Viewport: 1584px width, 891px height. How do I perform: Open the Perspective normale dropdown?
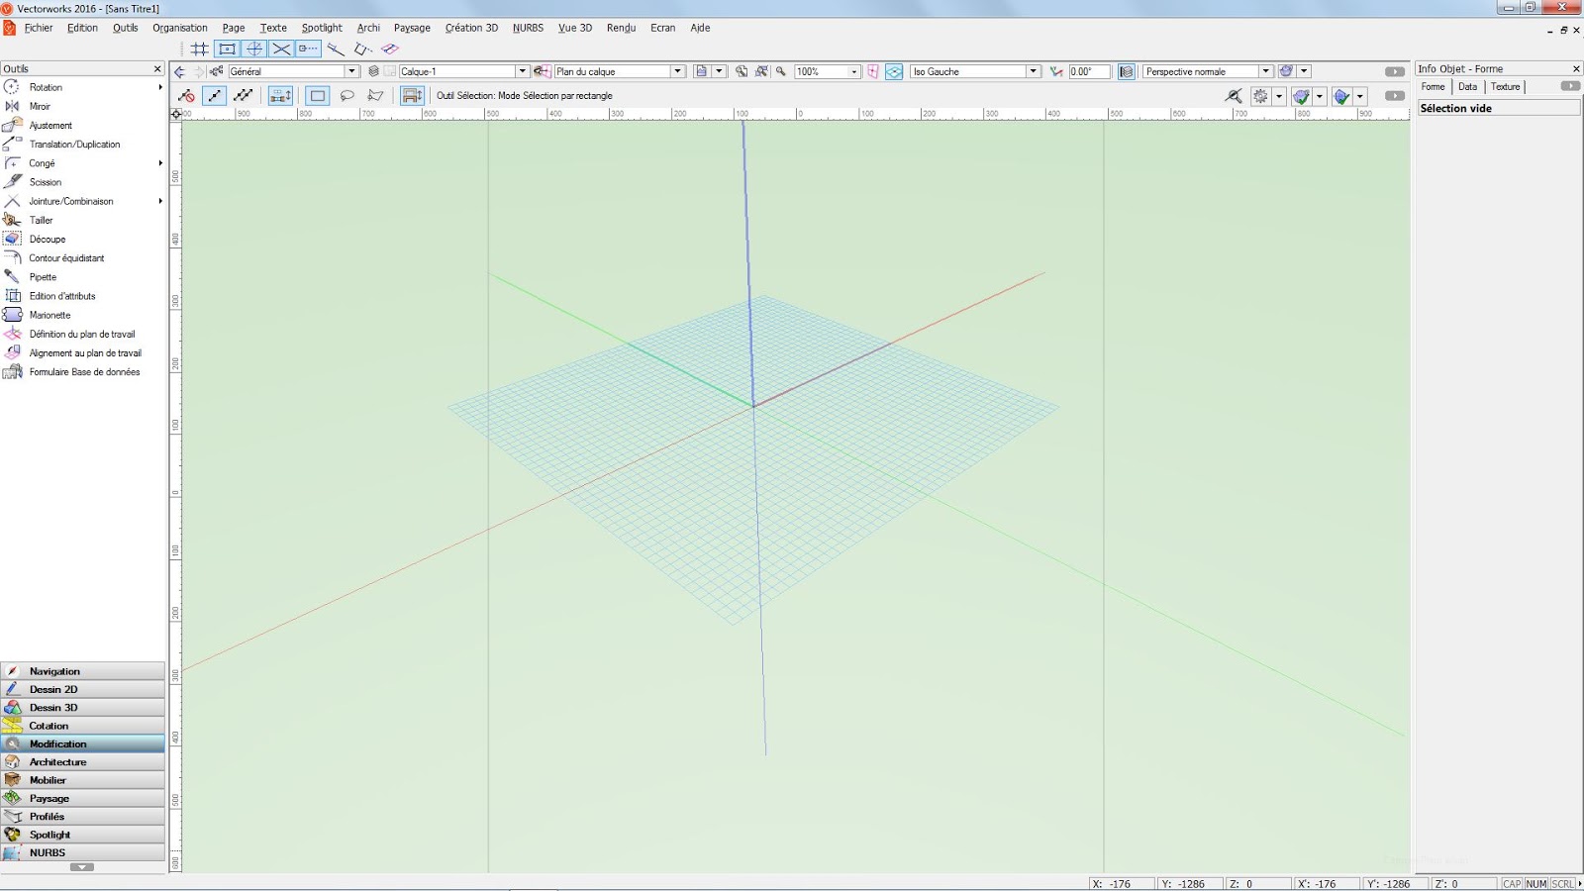pos(1266,70)
